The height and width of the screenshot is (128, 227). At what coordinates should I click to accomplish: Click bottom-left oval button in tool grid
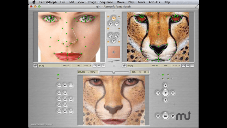[59, 111]
